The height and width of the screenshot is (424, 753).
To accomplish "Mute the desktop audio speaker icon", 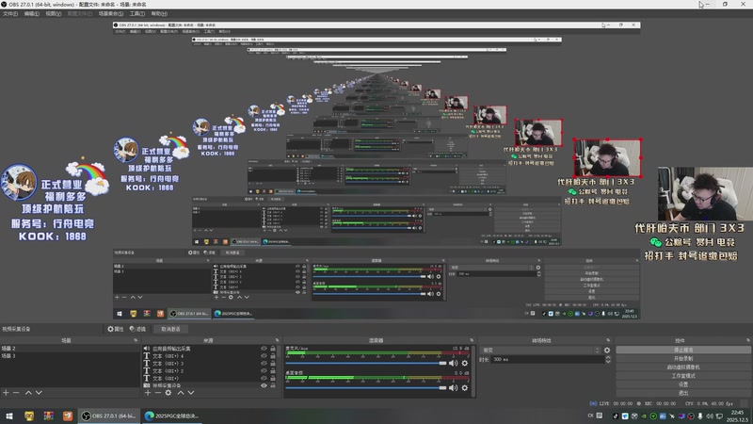I will click(x=453, y=388).
